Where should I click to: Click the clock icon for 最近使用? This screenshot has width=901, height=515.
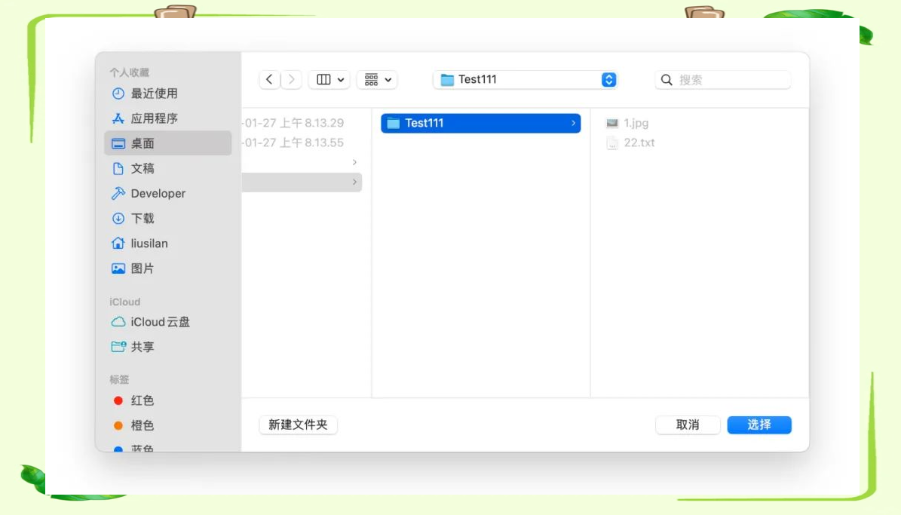[x=118, y=93]
